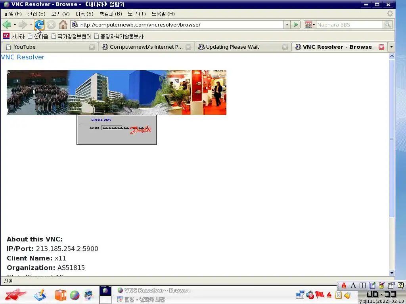This screenshot has height=304, width=406.
Task: Click the date 주체111(2022)-02-18 in the clock
Action: click(382, 301)
